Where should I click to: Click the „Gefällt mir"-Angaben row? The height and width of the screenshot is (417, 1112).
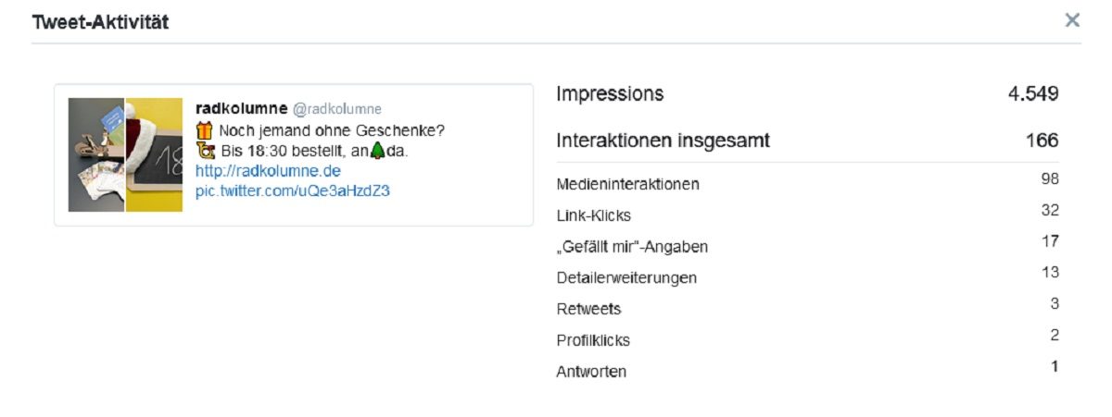(807, 246)
